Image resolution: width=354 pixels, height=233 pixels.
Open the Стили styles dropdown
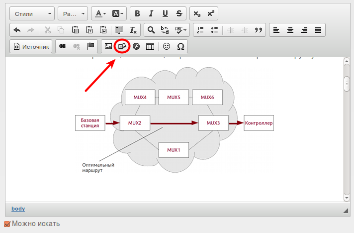coord(32,13)
